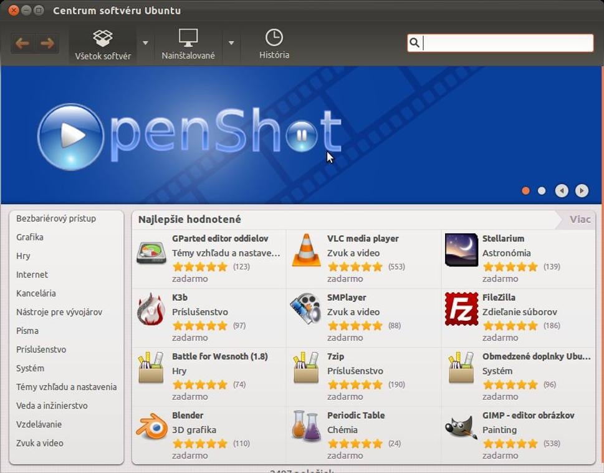Go forward with the right arrow button

(x=47, y=43)
